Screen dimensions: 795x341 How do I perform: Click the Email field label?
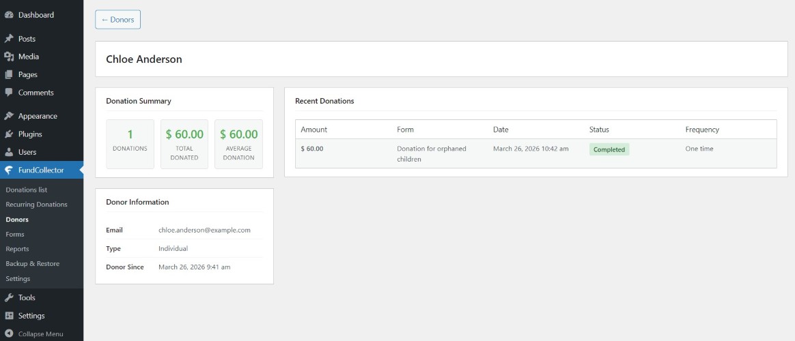click(x=114, y=230)
